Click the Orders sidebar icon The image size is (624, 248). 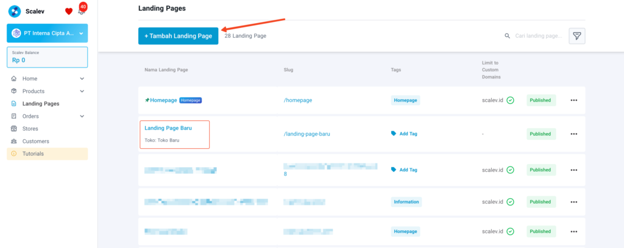14,116
